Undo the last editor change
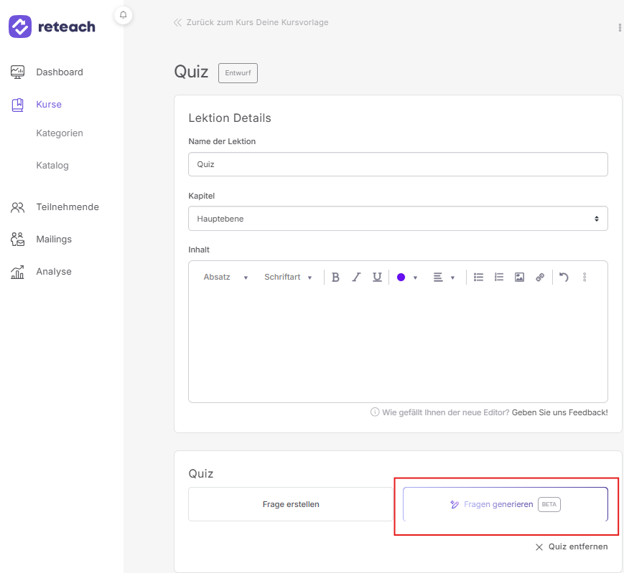The height and width of the screenshot is (573, 624). [564, 277]
